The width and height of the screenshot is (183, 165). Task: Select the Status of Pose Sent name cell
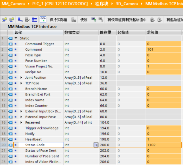[x=41, y=151]
